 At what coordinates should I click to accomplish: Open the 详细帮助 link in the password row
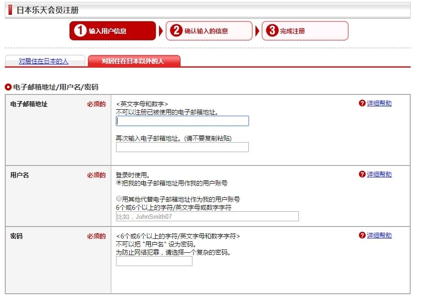pos(380,236)
